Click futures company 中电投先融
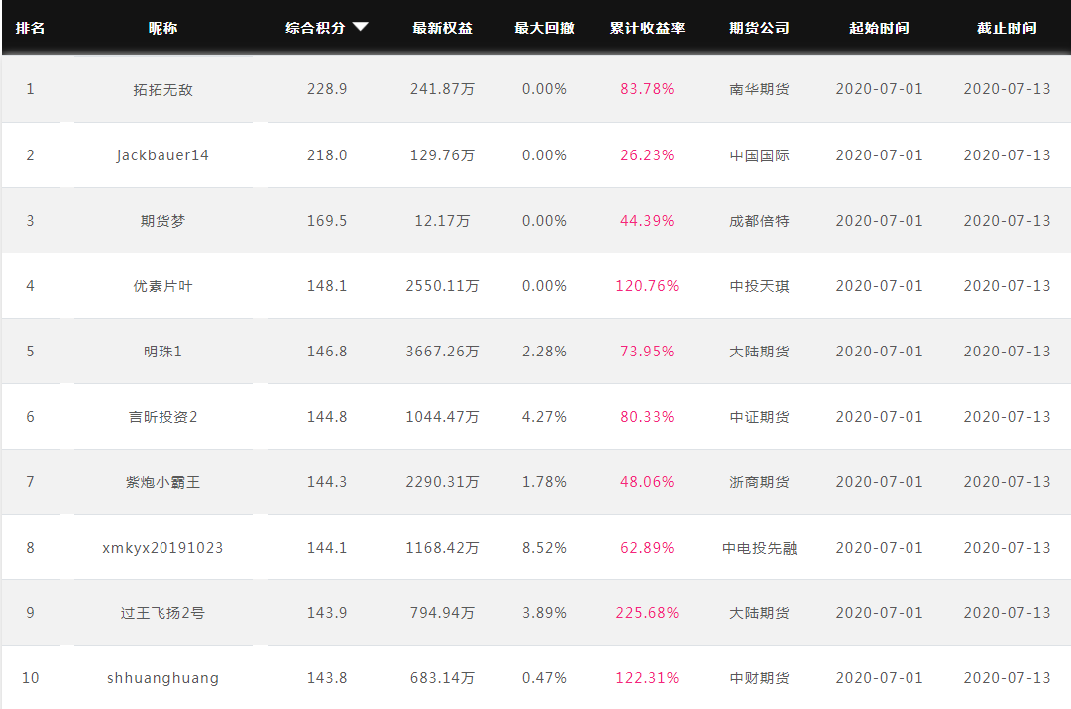1071x709 pixels. [759, 548]
